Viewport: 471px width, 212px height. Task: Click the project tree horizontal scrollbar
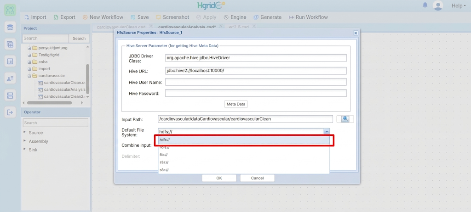point(50,102)
